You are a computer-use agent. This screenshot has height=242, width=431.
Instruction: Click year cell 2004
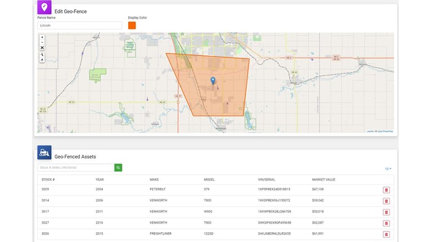(x=99, y=189)
